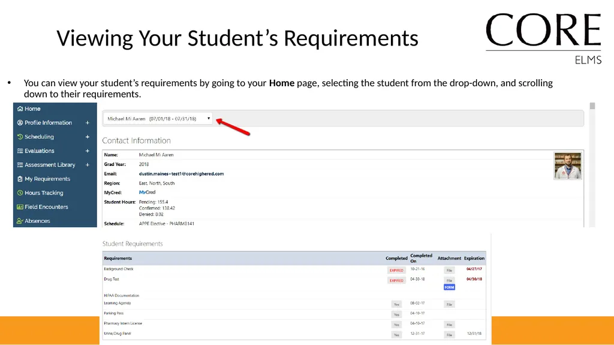Open the MyCred link
The height and width of the screenshot is (345, 614).
(148, 192)
